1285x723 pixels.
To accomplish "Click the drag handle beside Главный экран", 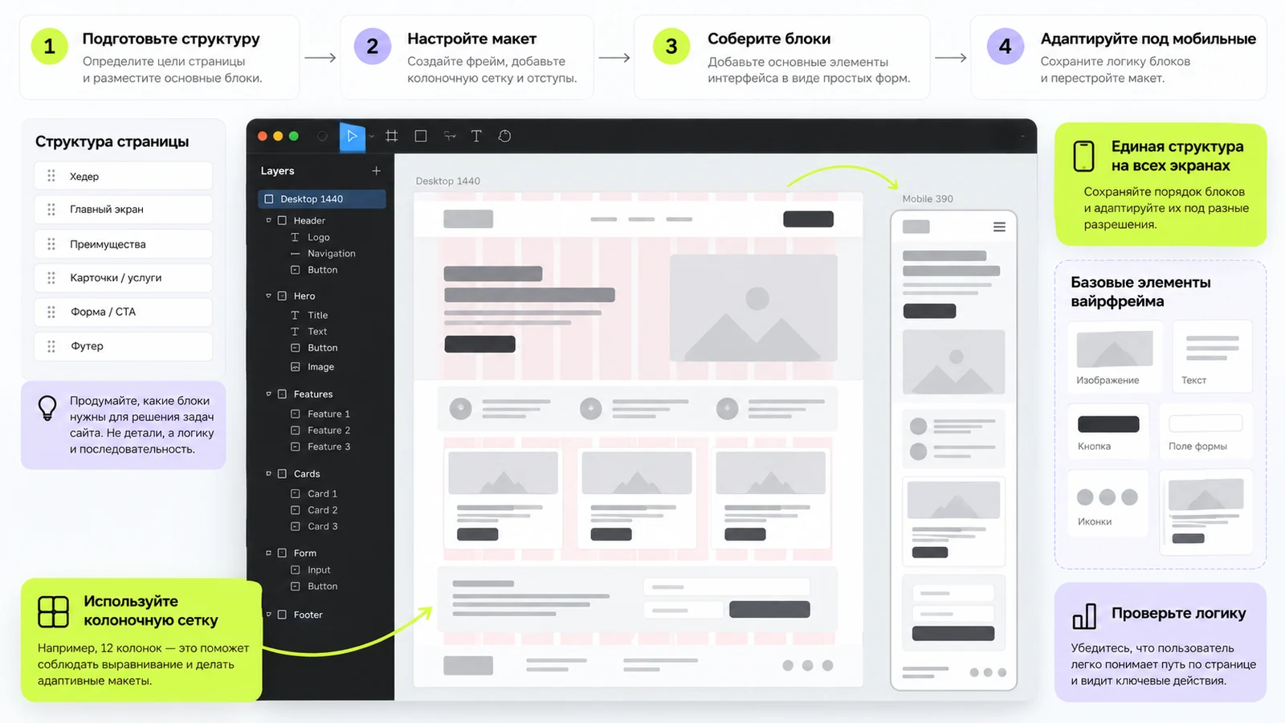I will (51, 210).
